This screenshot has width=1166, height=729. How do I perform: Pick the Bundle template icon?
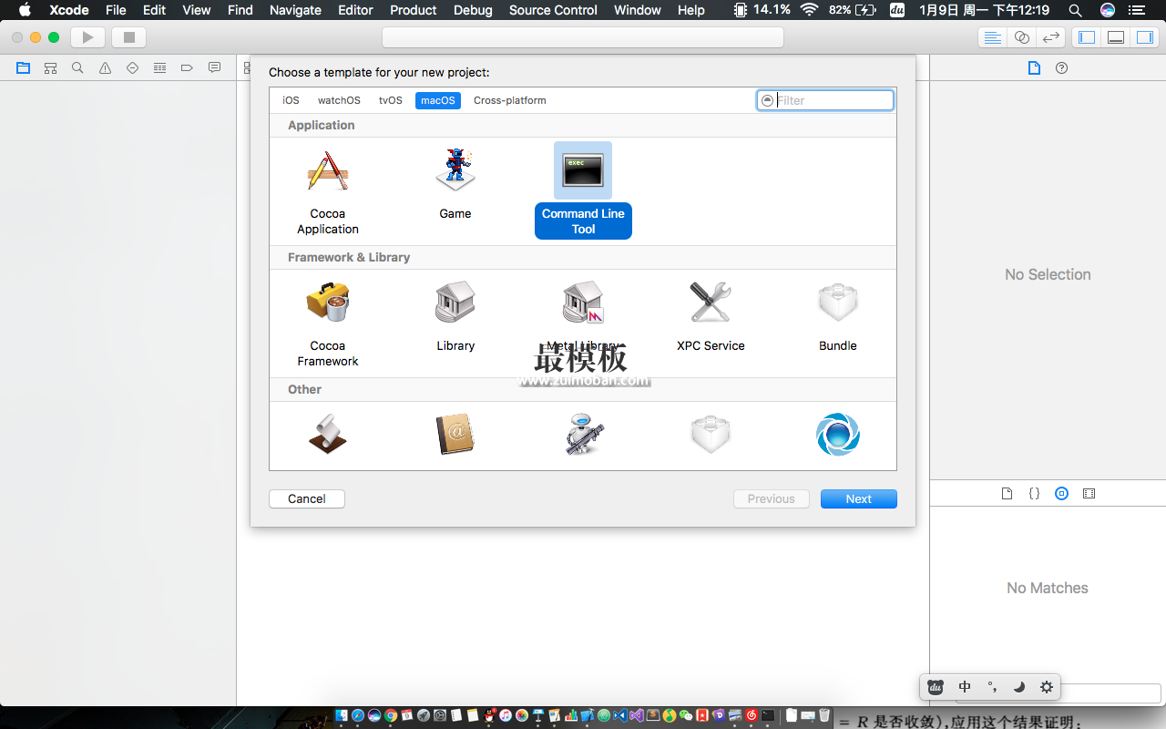point(838,303)
